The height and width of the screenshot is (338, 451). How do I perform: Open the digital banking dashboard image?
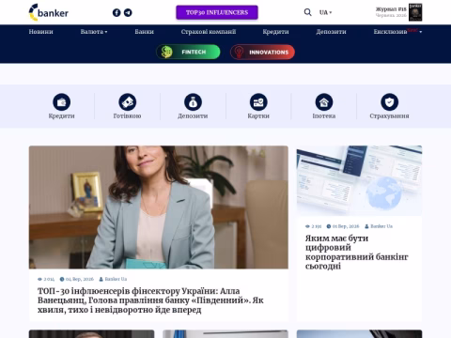[x=359, y=180]
